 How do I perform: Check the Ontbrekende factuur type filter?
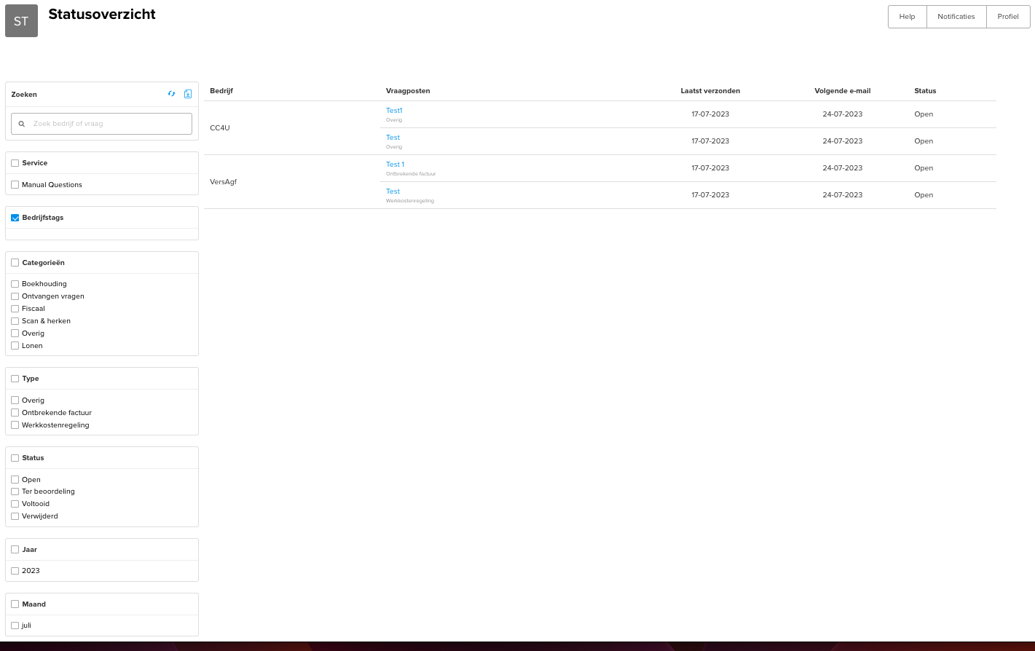pyautogui.click(x=15, y=413)
